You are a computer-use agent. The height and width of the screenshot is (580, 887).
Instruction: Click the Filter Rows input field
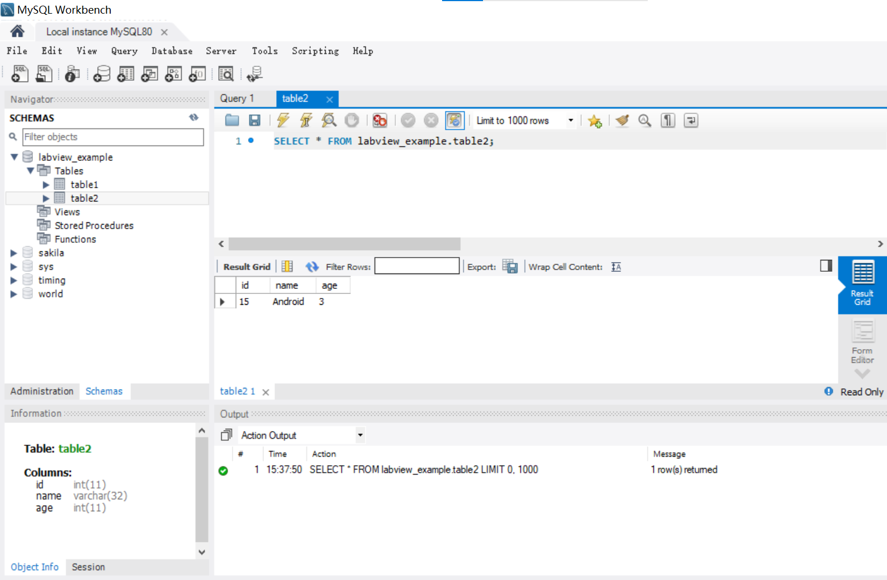[417, 266]
